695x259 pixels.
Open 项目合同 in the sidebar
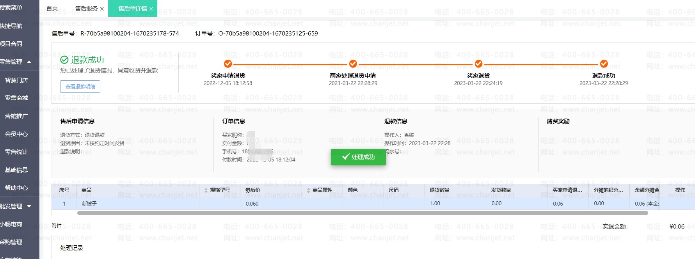pyautogui.click(x=11, y=44)
